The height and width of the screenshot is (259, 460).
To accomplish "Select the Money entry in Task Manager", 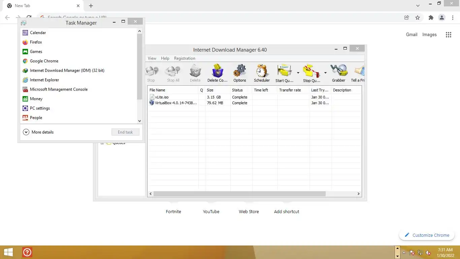I will [x=79, y=99].
